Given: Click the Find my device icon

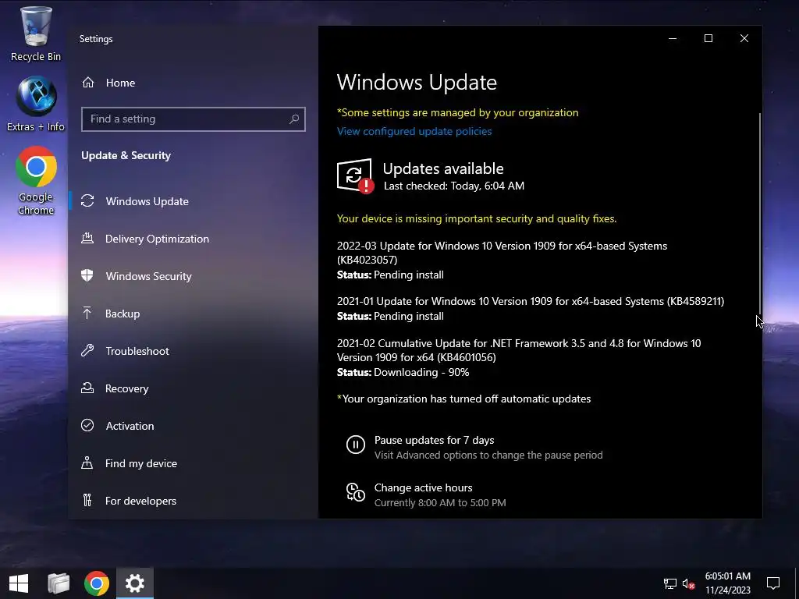Looking at the screenshot, I should pos(87,463).
